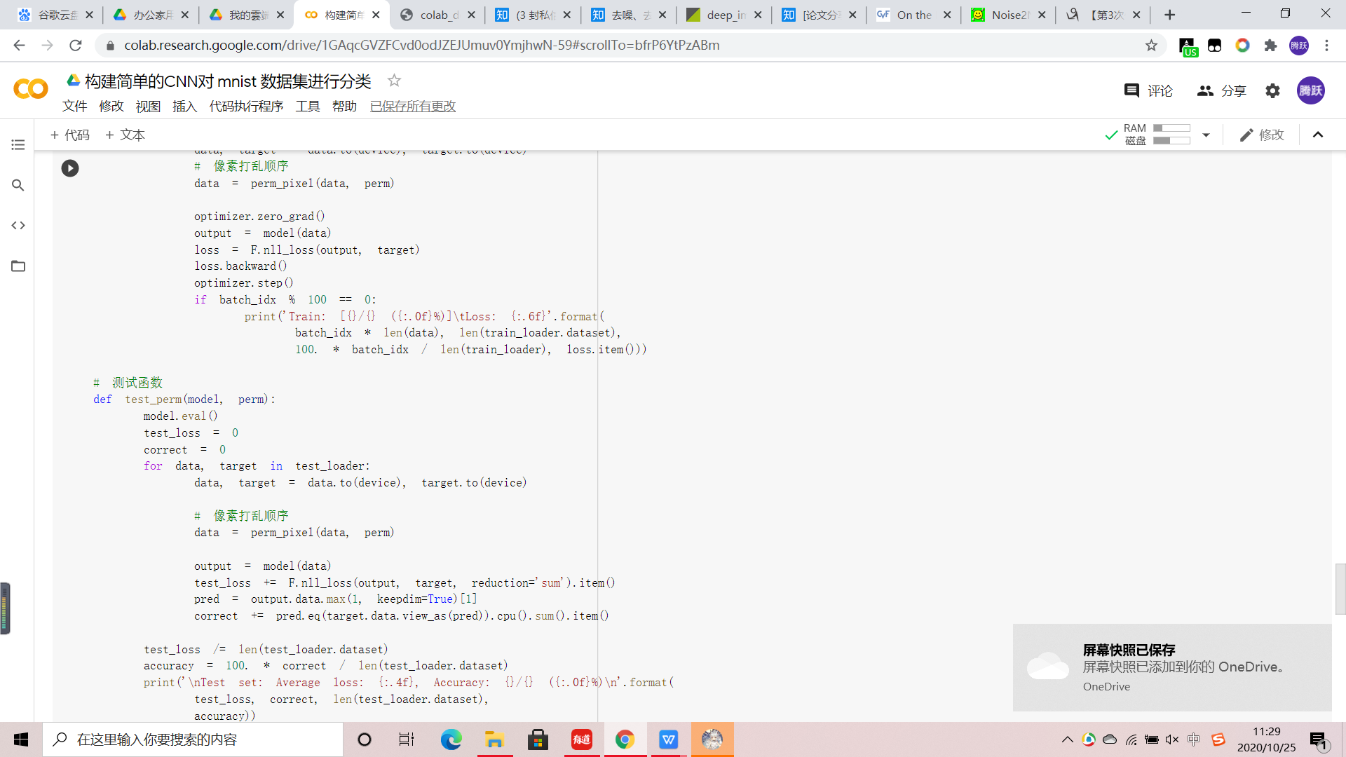Viewport: 1346px width, 757px height.
Task: Star this notebook in Drive
Action: 394,81
